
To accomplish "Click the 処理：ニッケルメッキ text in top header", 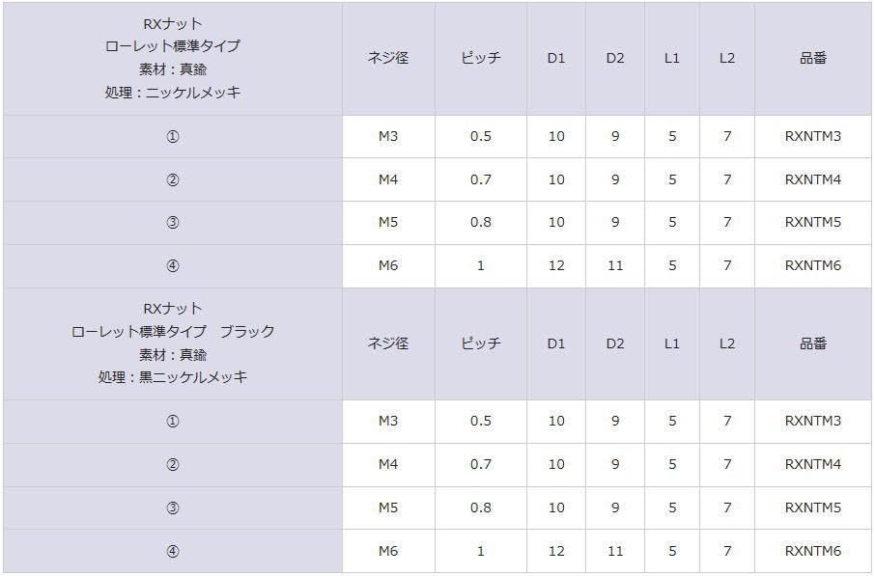I will 173,93.
